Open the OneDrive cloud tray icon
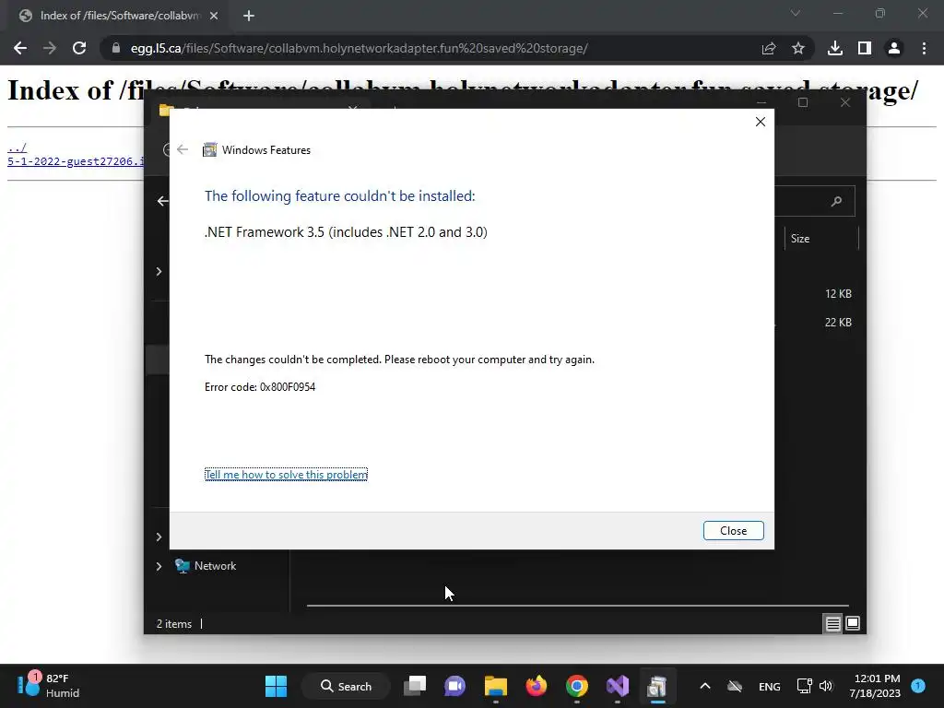Screen dimensions: 944x708 pos(735,686)
